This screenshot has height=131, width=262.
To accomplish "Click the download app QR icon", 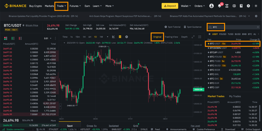I will click(227, 6).
